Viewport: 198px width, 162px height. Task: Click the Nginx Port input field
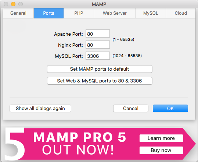pos(98,45)
